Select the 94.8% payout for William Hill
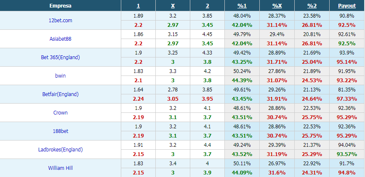Viewport: 365px width, 177px height. 347,172
